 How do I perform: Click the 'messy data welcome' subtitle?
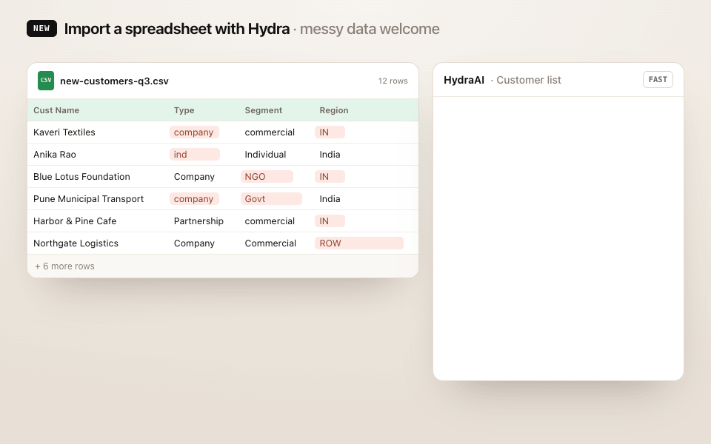point(370,29)
